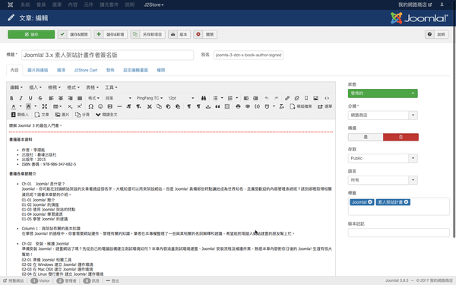Align text to the right
The image size is (456, 285).
pyautogui.click(x=70, y=98)
